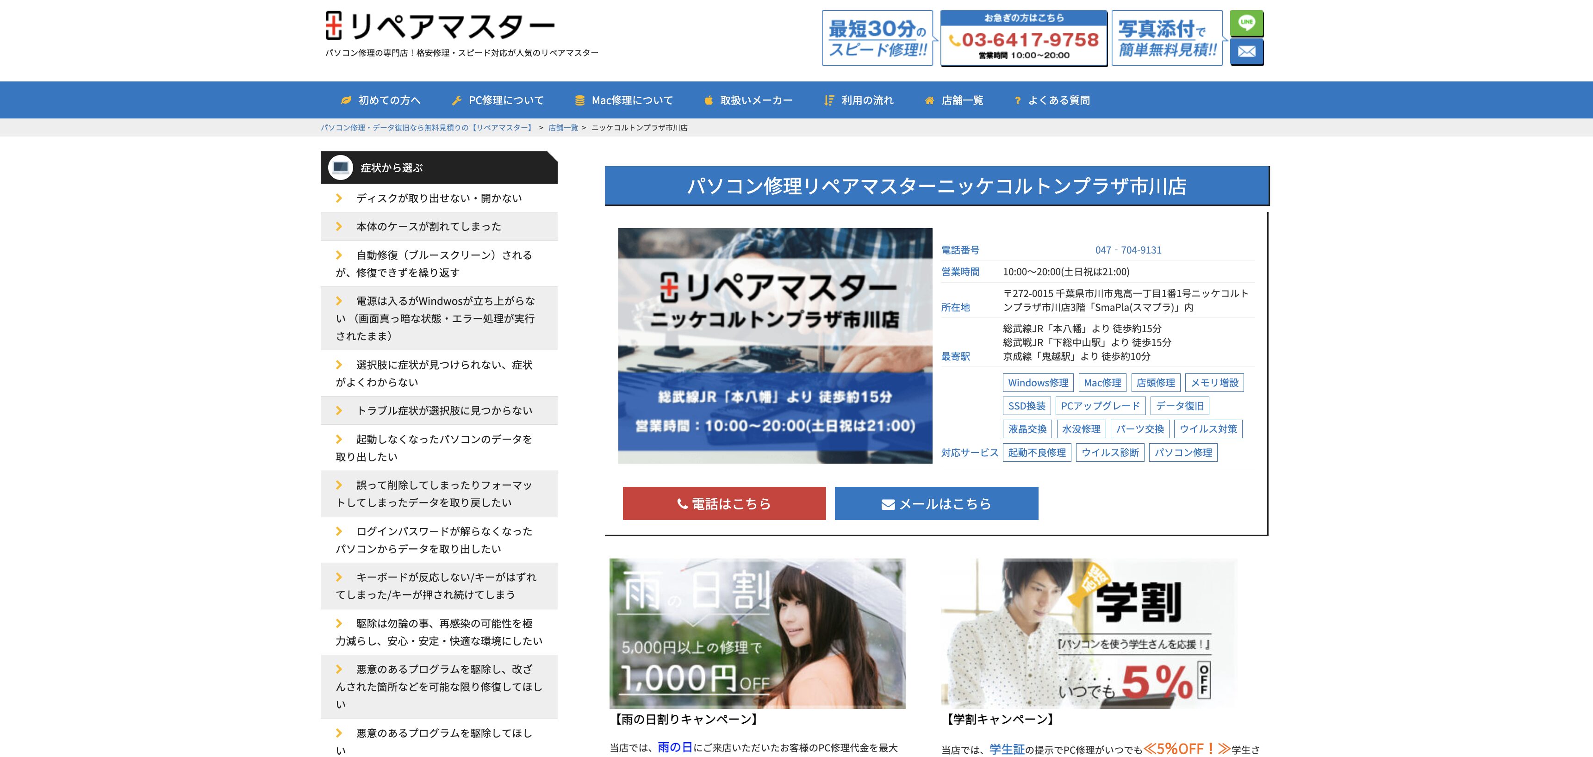Click breadcrumb 店舗一覧 link

563,127
